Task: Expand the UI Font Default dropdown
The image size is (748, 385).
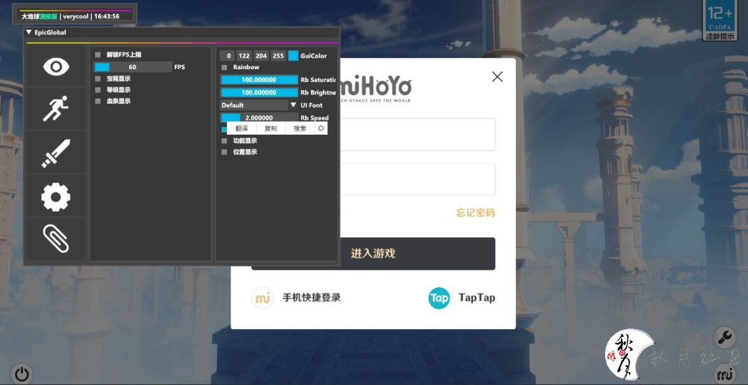Action: 293,105
